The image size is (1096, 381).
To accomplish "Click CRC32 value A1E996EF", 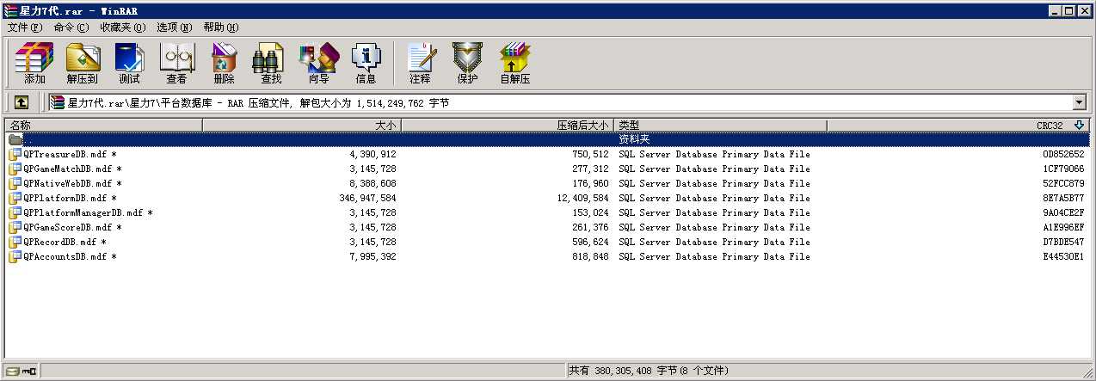I will tap(1063, 227).
